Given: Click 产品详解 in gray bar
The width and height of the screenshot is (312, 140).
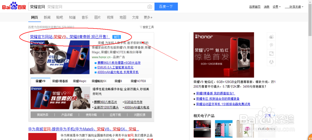Looking at the screenshot, I should click(x=67, y=115).
